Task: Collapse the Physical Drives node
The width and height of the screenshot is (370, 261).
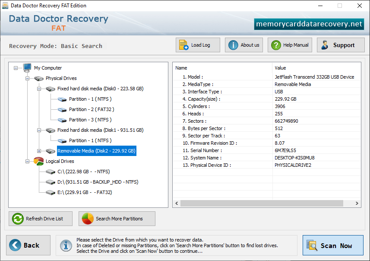Action: (27, 78)
